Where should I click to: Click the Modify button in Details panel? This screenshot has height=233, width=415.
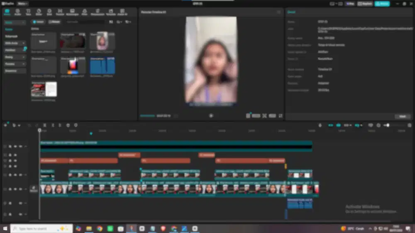[x=402, y=116]
